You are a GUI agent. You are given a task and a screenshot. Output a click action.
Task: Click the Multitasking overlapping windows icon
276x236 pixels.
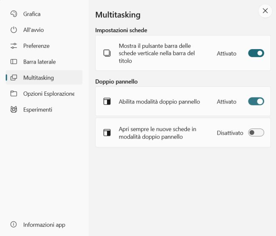coord(14,78)
